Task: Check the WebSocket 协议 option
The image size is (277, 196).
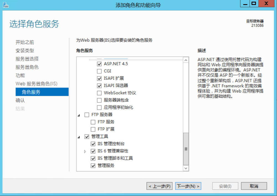Action: coord(99,93)
